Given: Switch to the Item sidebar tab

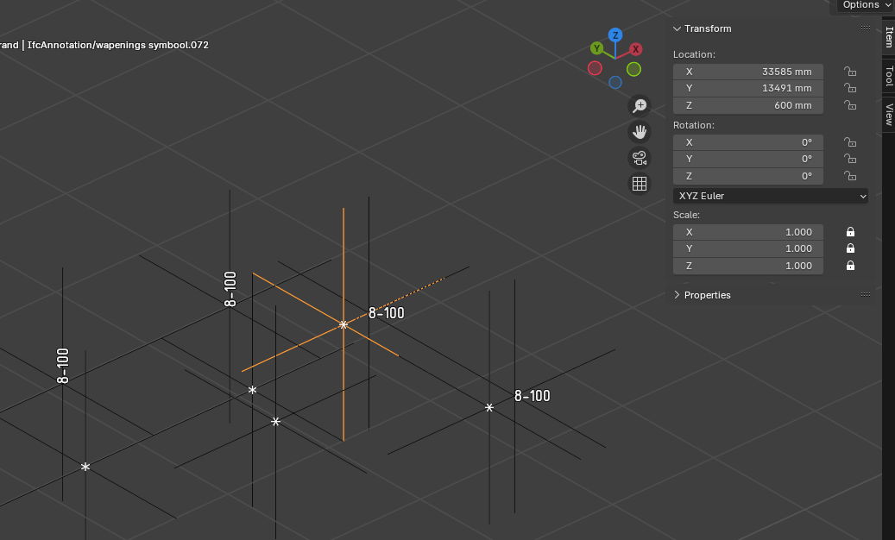Looking at the screenshot, I should (x=889, y=37).
